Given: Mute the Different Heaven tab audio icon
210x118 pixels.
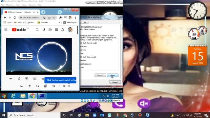Looking at the screenshot, I should (34, 12).
